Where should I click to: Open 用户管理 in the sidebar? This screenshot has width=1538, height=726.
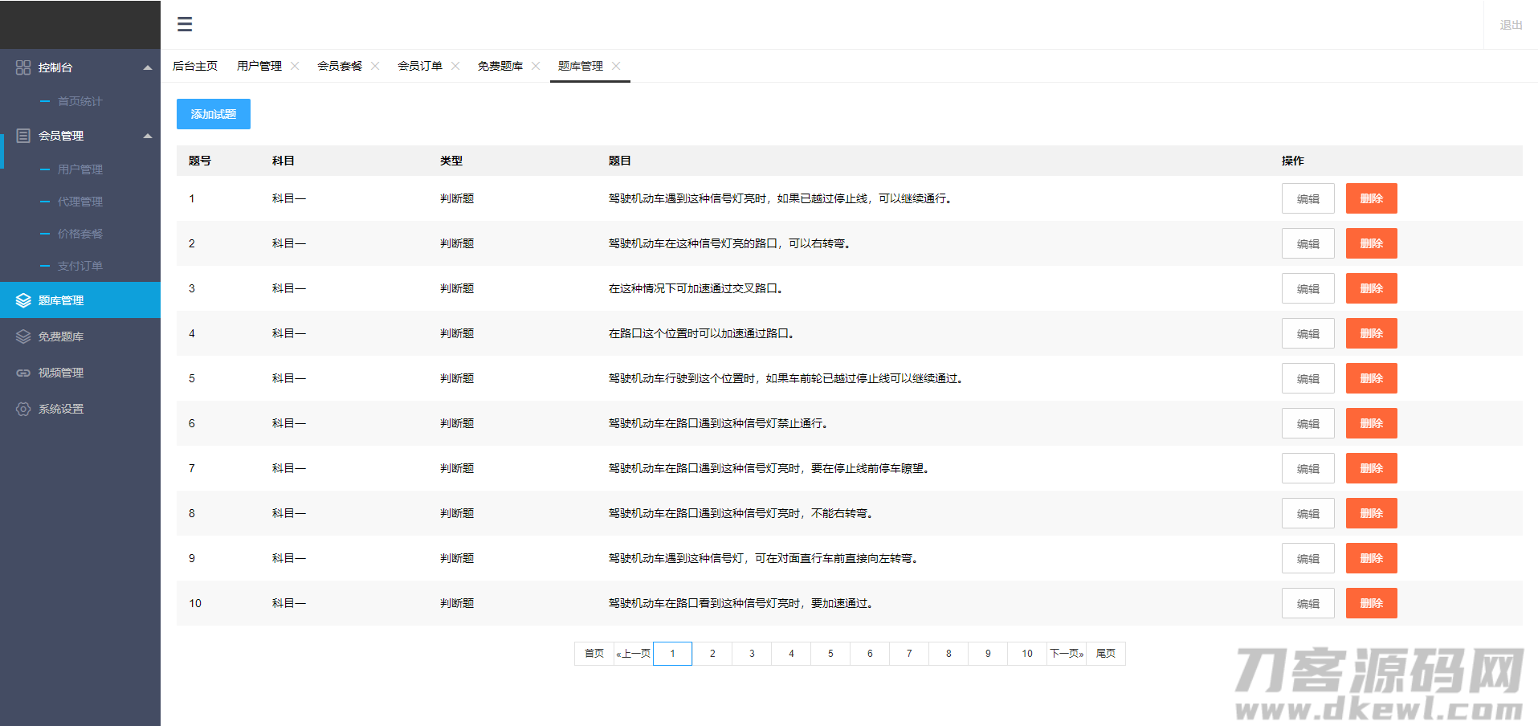pos(80,169)
